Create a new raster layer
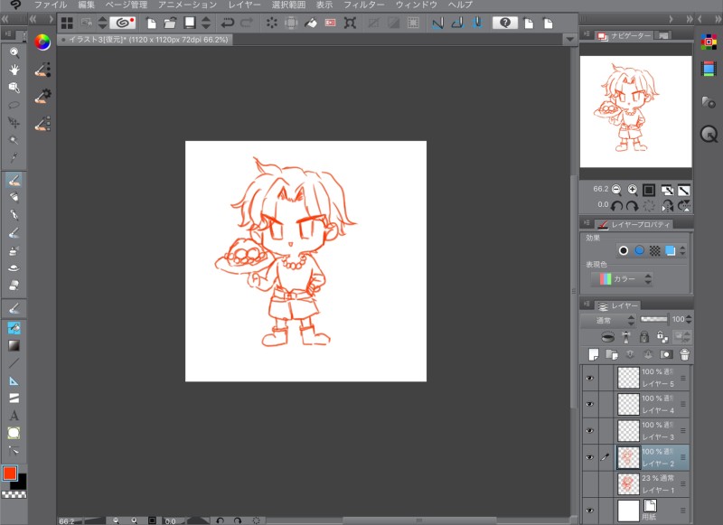The height and width of the screenshot is (525, 723). 594,354
